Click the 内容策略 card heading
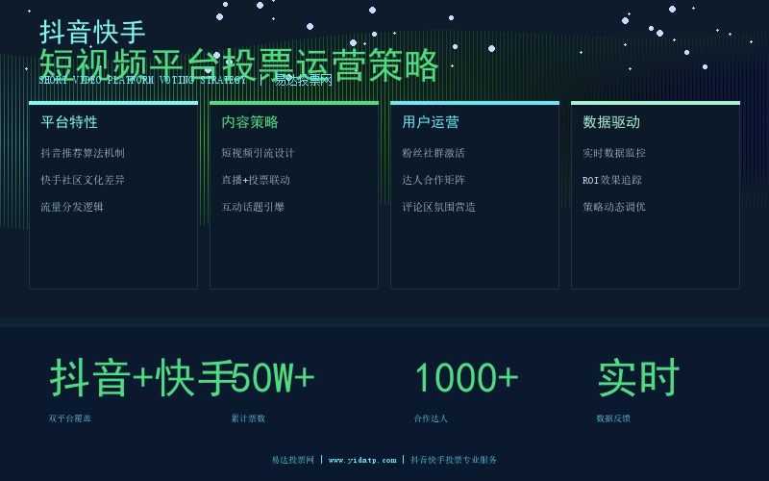This screenshot has height=481, width=769. click(x=250, y=122)
